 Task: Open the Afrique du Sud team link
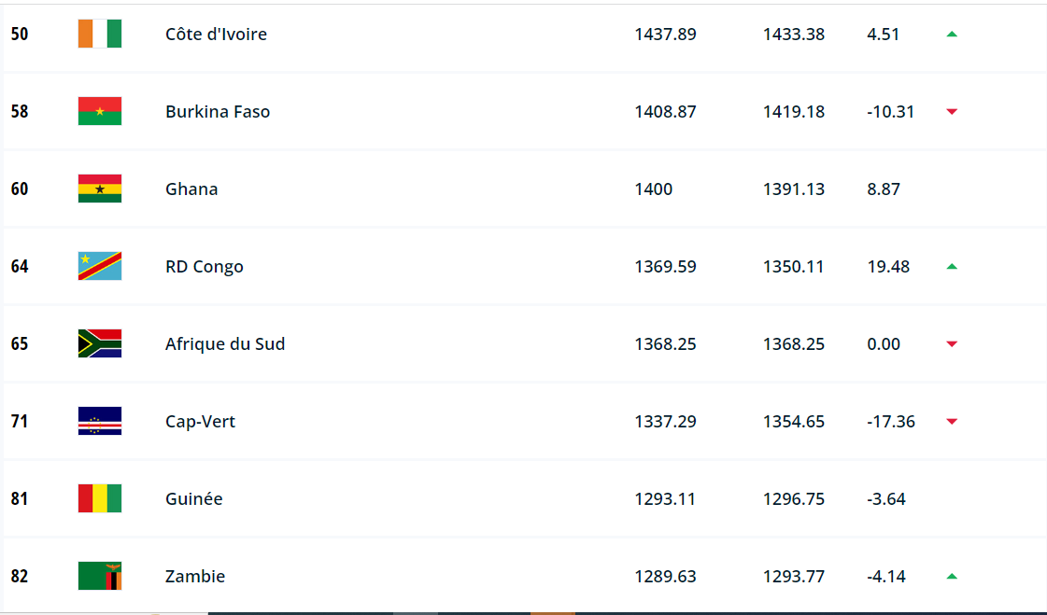pyautogui.click(x=225, y=343)
